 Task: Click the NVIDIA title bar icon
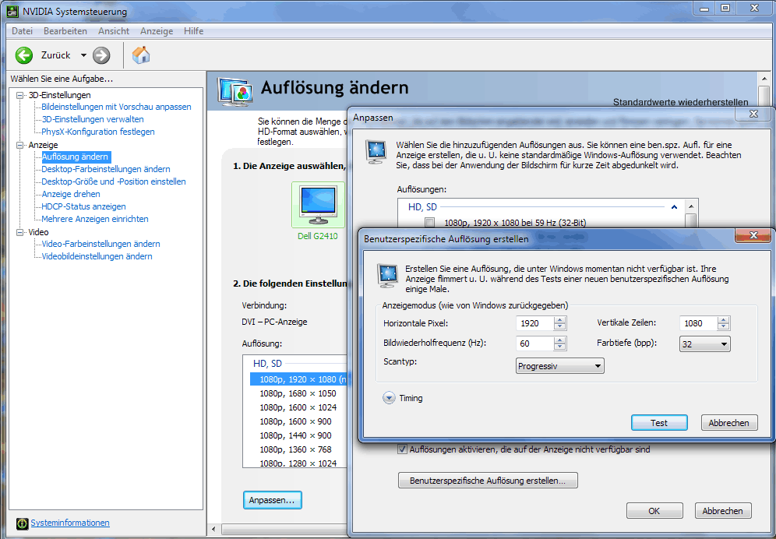(13, 11)
